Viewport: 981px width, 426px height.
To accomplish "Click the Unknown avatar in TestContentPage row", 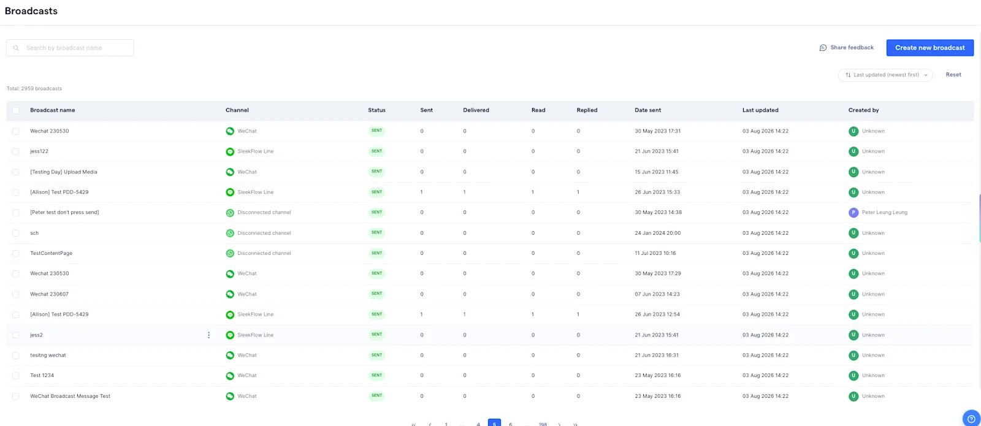I will coord(853,253).
